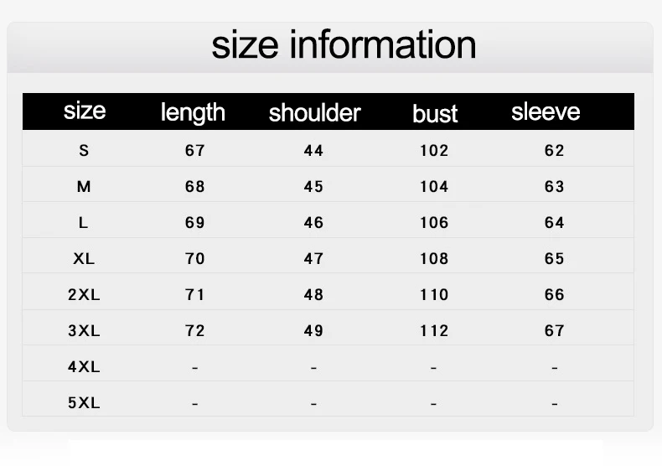This screenshot has height=466, width=662.
Task: Click the 'bust' column header
Action: point(435,113)
